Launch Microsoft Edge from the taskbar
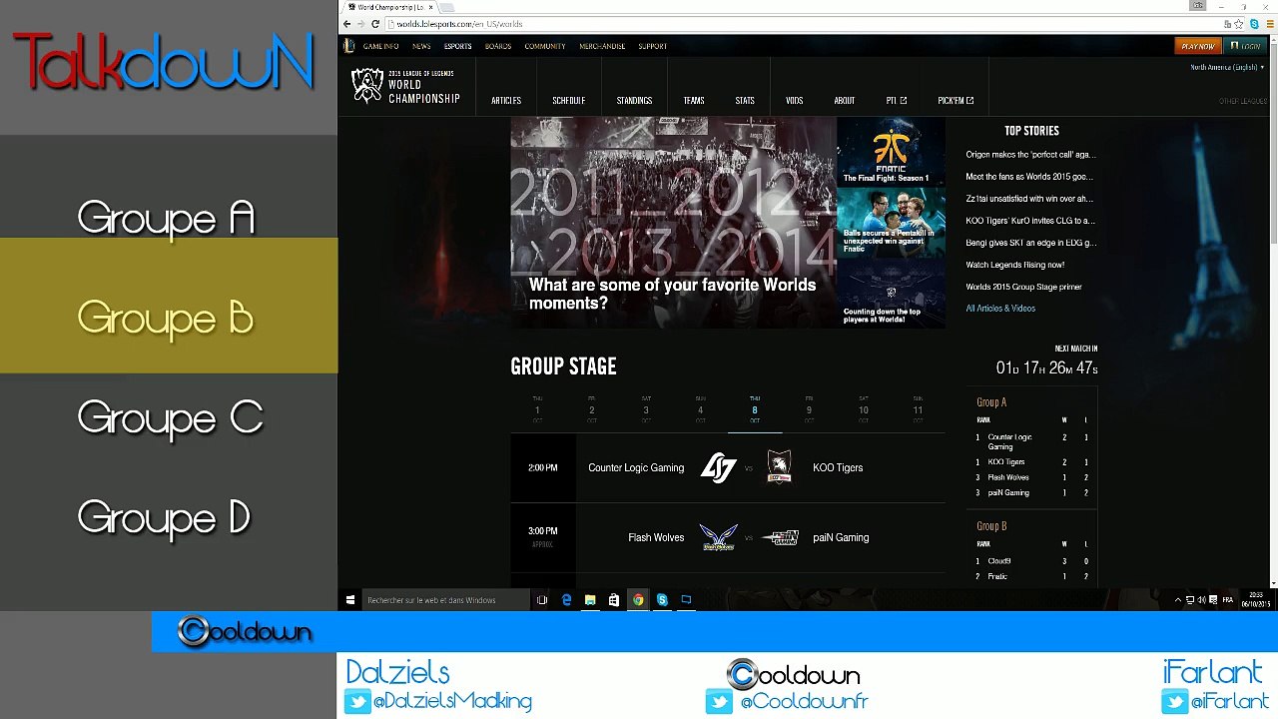This screenshot has height=719, width=1278. [x=566, y=600]
